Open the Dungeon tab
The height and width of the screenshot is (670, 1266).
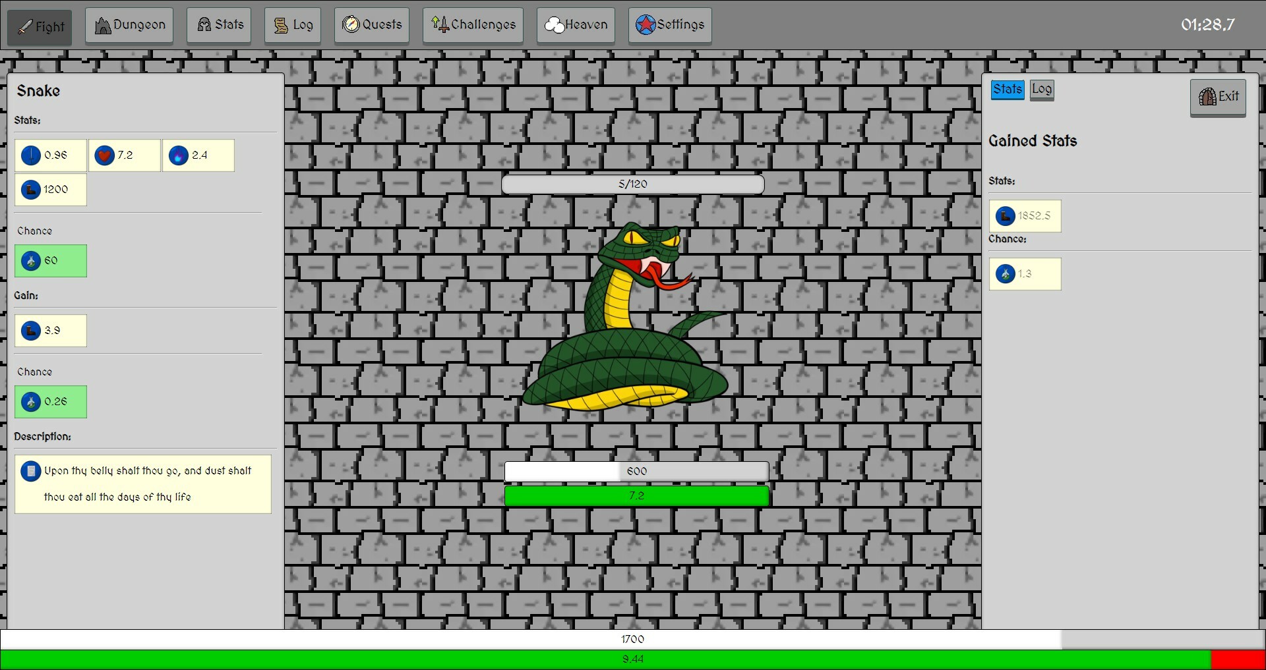[129, 24]
